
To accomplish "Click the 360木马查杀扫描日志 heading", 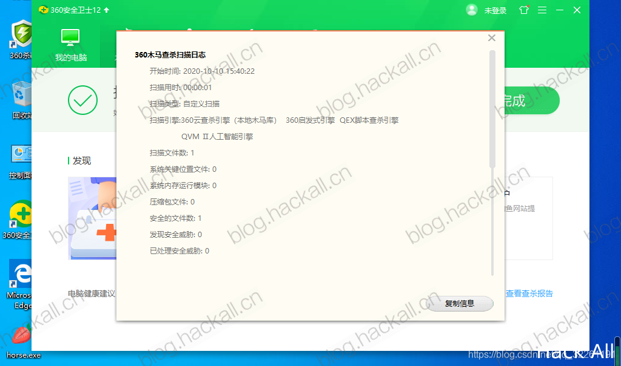I will click(x=170, y=55).
